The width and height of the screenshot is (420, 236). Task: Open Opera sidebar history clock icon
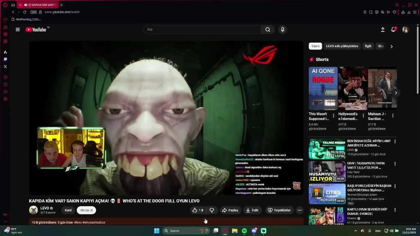tap(5, 85)
